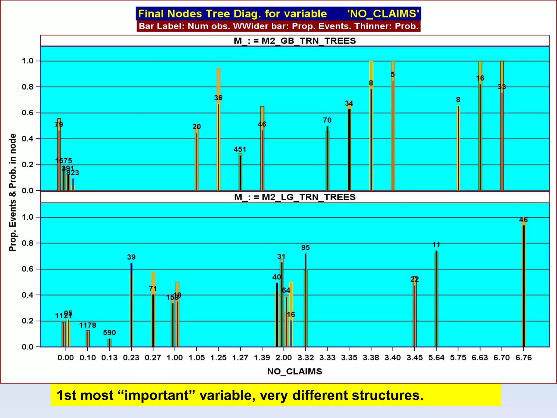Viewport: 557px width, 418px height.
Task: Click the bar labeled 11 in bottom panel
Action: (x=436, y=299)
